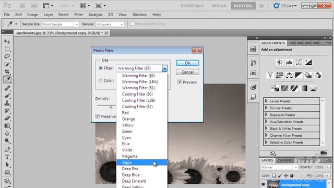The image size is (334, 188).
Task: Select the Brush tool
Action: (7, 95)
